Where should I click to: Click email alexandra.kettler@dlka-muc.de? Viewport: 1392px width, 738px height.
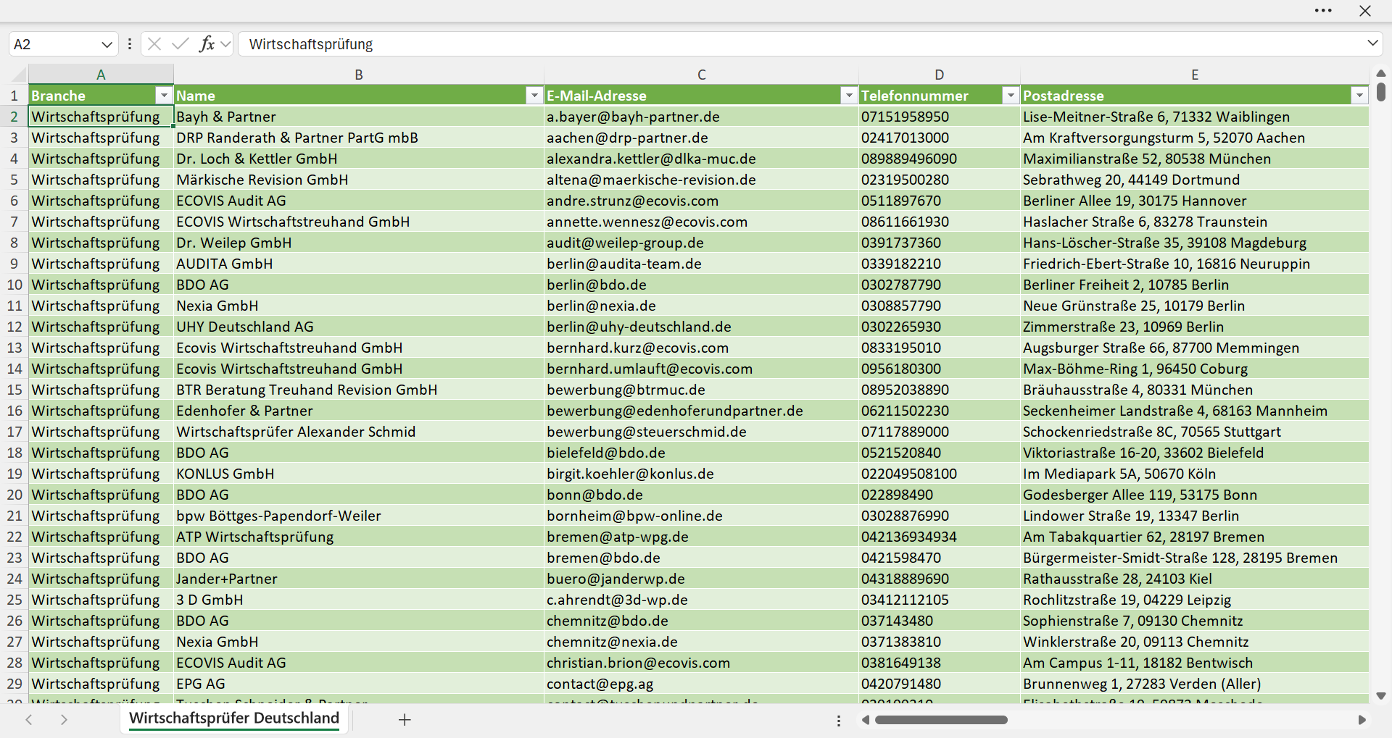coord(701,159)
